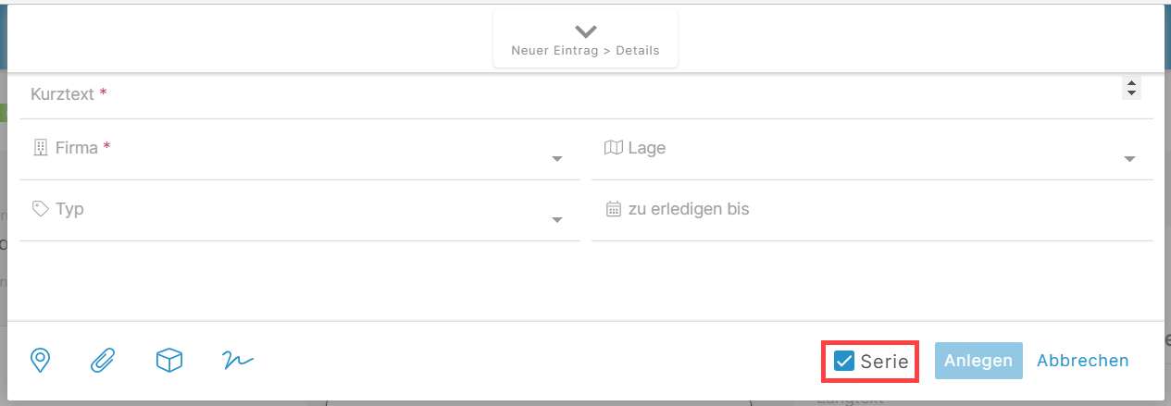Click the map icon next to Lage

pyautogui.click(x=613, y=148)
